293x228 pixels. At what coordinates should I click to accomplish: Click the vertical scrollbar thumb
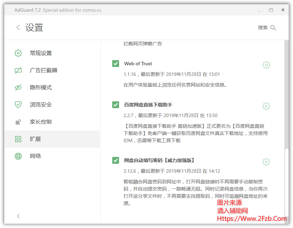[286, 182]
